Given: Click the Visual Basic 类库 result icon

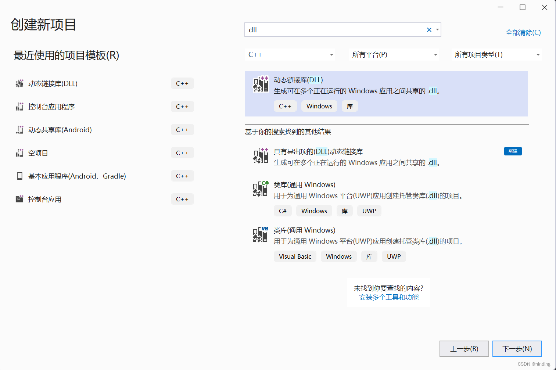Looking at the screenshot, I should pos(260,235).
